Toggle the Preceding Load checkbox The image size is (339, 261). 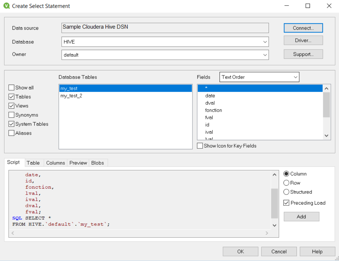coord(286,203)
